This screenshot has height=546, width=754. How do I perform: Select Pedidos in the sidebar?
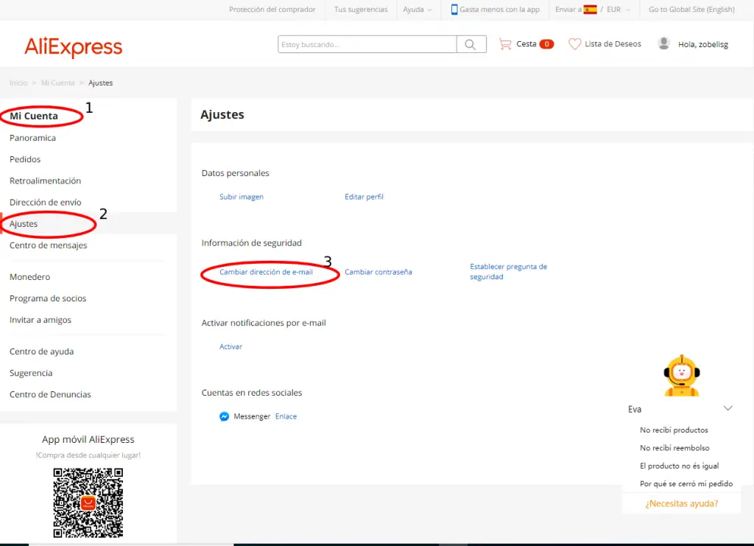(x=25, y=159)
